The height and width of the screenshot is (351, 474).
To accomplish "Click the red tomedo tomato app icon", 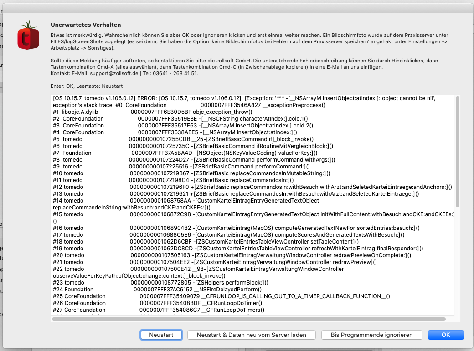I will click(28, 36).
